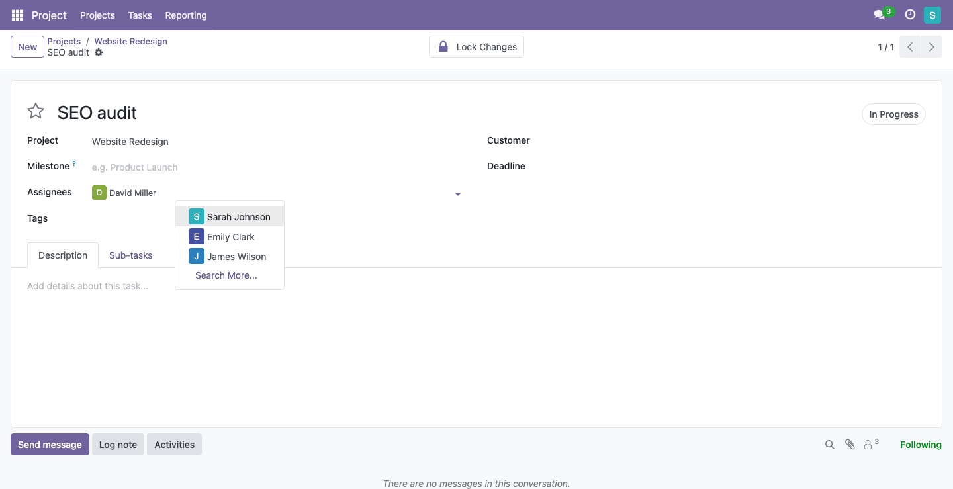Switch to the Sub-tasks tab
The image size is (953, 489).
click(131, 255)
